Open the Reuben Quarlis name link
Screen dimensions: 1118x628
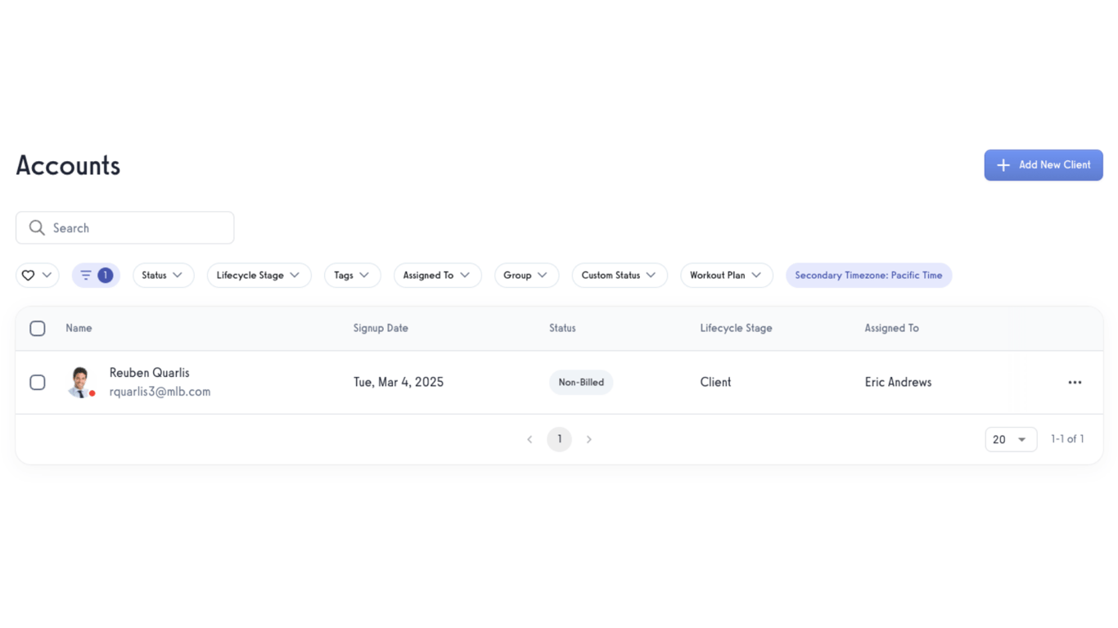point(150,373)
